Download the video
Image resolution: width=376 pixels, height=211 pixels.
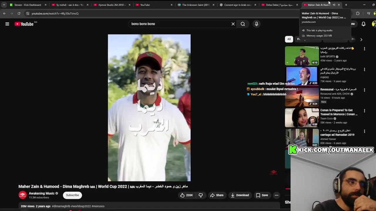pos(240,195)
